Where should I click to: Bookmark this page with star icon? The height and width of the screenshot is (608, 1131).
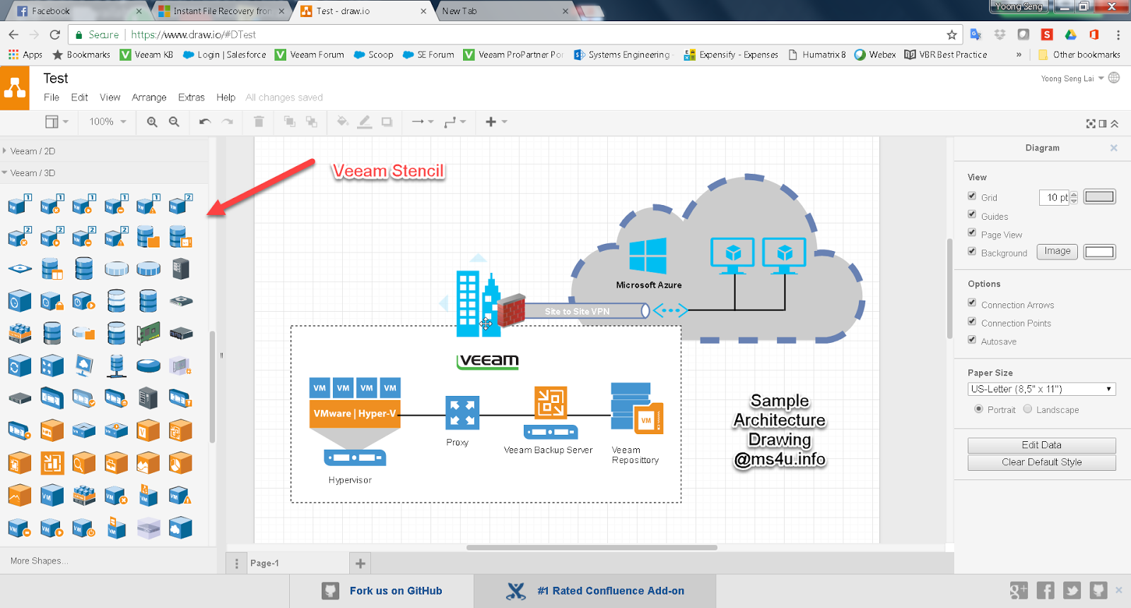[x=951, y=35]
